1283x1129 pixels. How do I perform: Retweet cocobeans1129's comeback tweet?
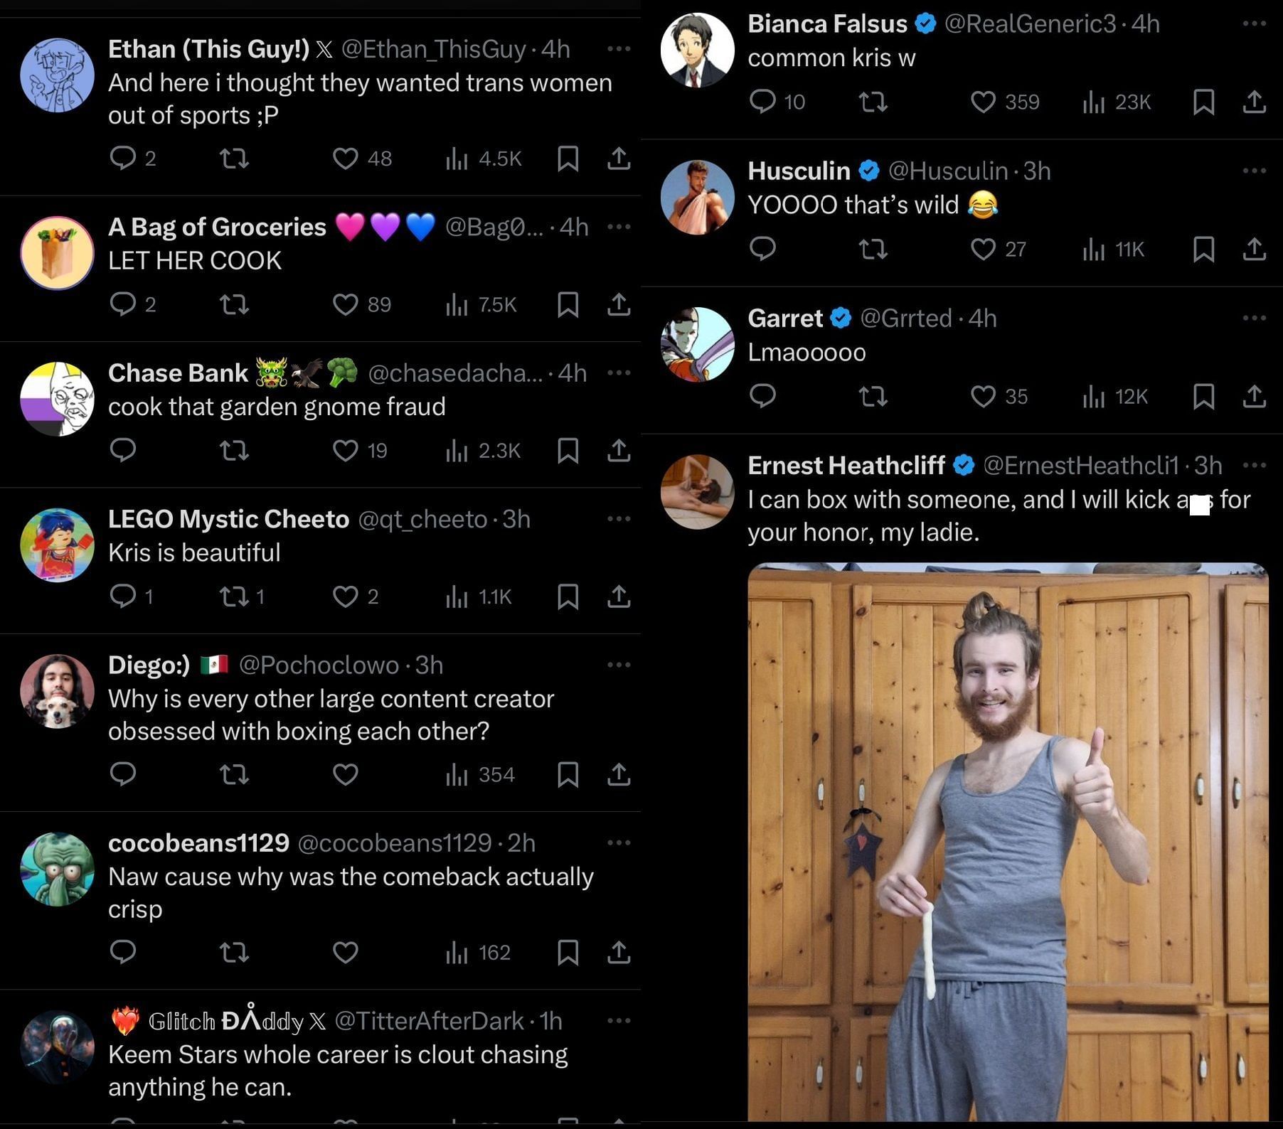tap(234, 952)
